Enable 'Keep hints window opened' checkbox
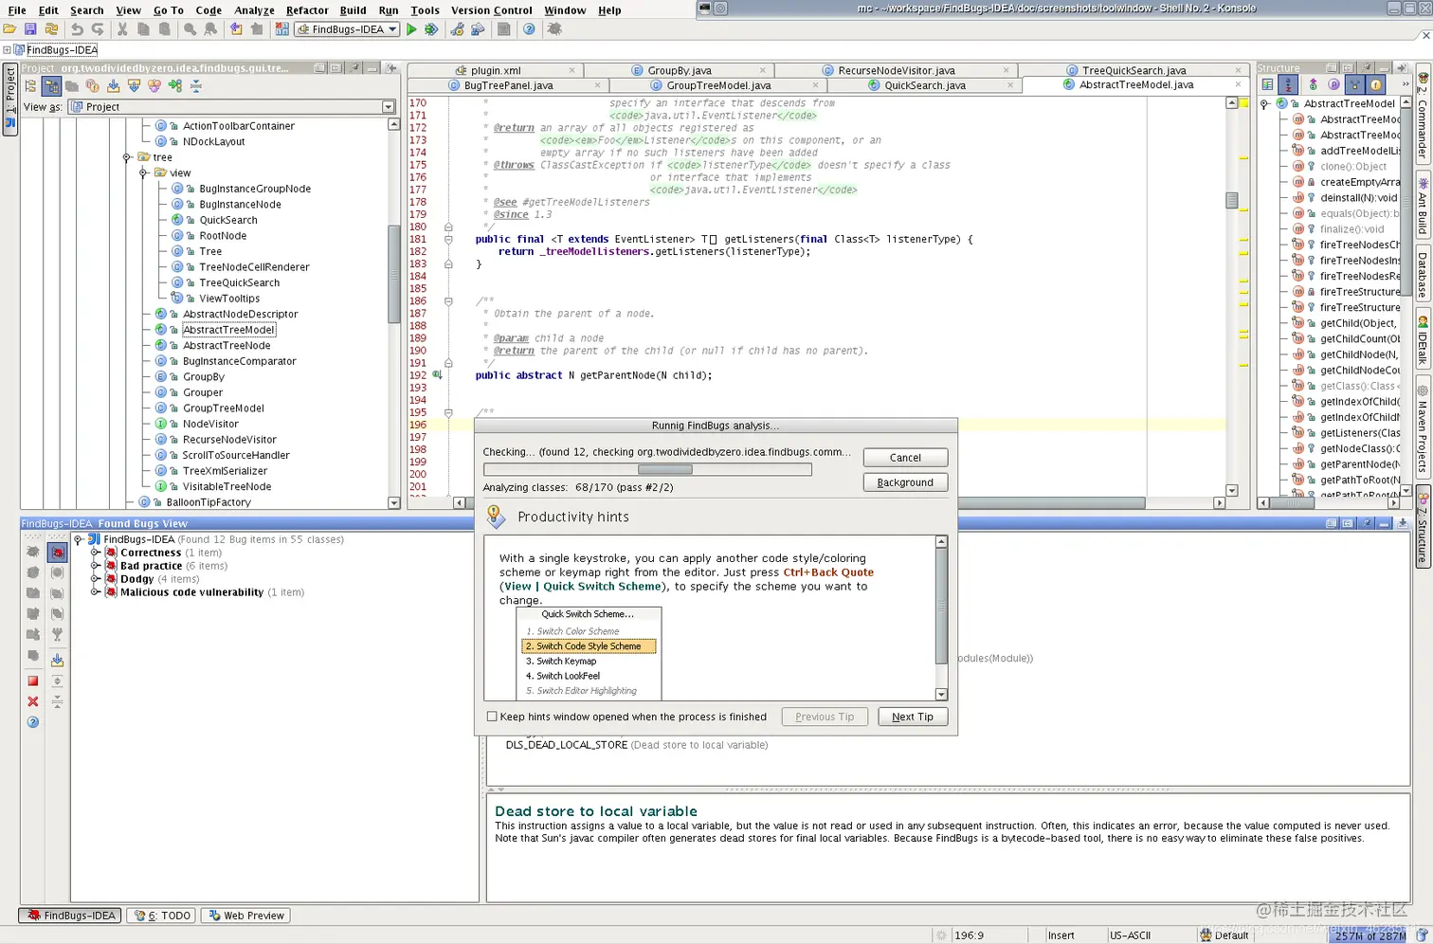1433x944 pixels. pos(492,717)
